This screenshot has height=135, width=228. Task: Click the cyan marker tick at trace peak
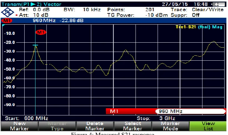[35, 45]
